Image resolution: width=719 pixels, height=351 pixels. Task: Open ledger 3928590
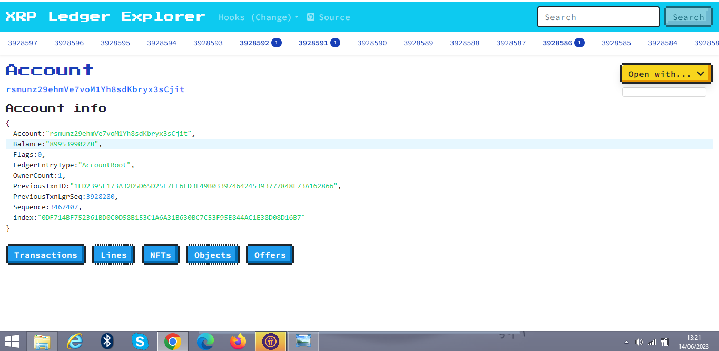pyautogui.click(x=372, y=43)
